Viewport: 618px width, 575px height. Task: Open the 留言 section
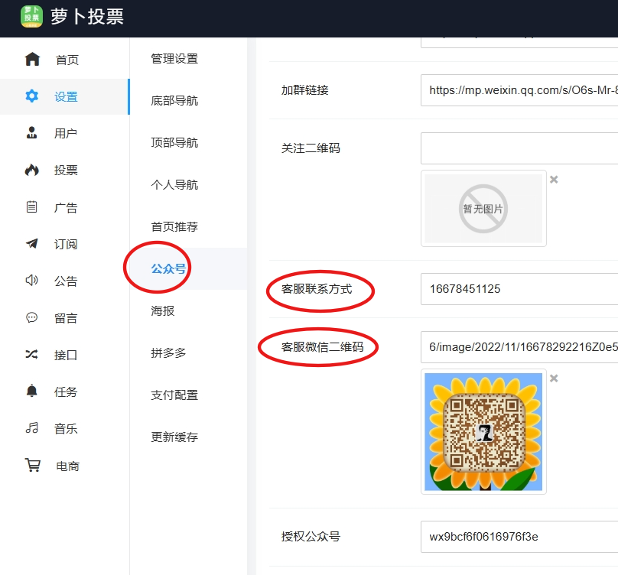[x=66, y=318]
